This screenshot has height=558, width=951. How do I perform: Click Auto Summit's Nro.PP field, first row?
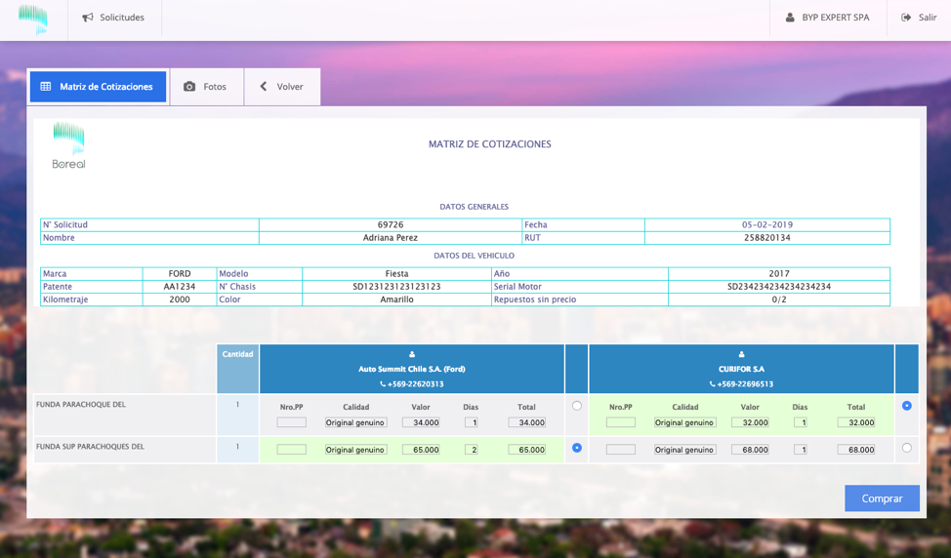pos(291,422)
